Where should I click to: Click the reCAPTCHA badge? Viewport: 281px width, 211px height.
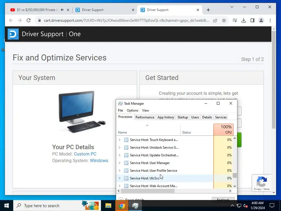262,183
